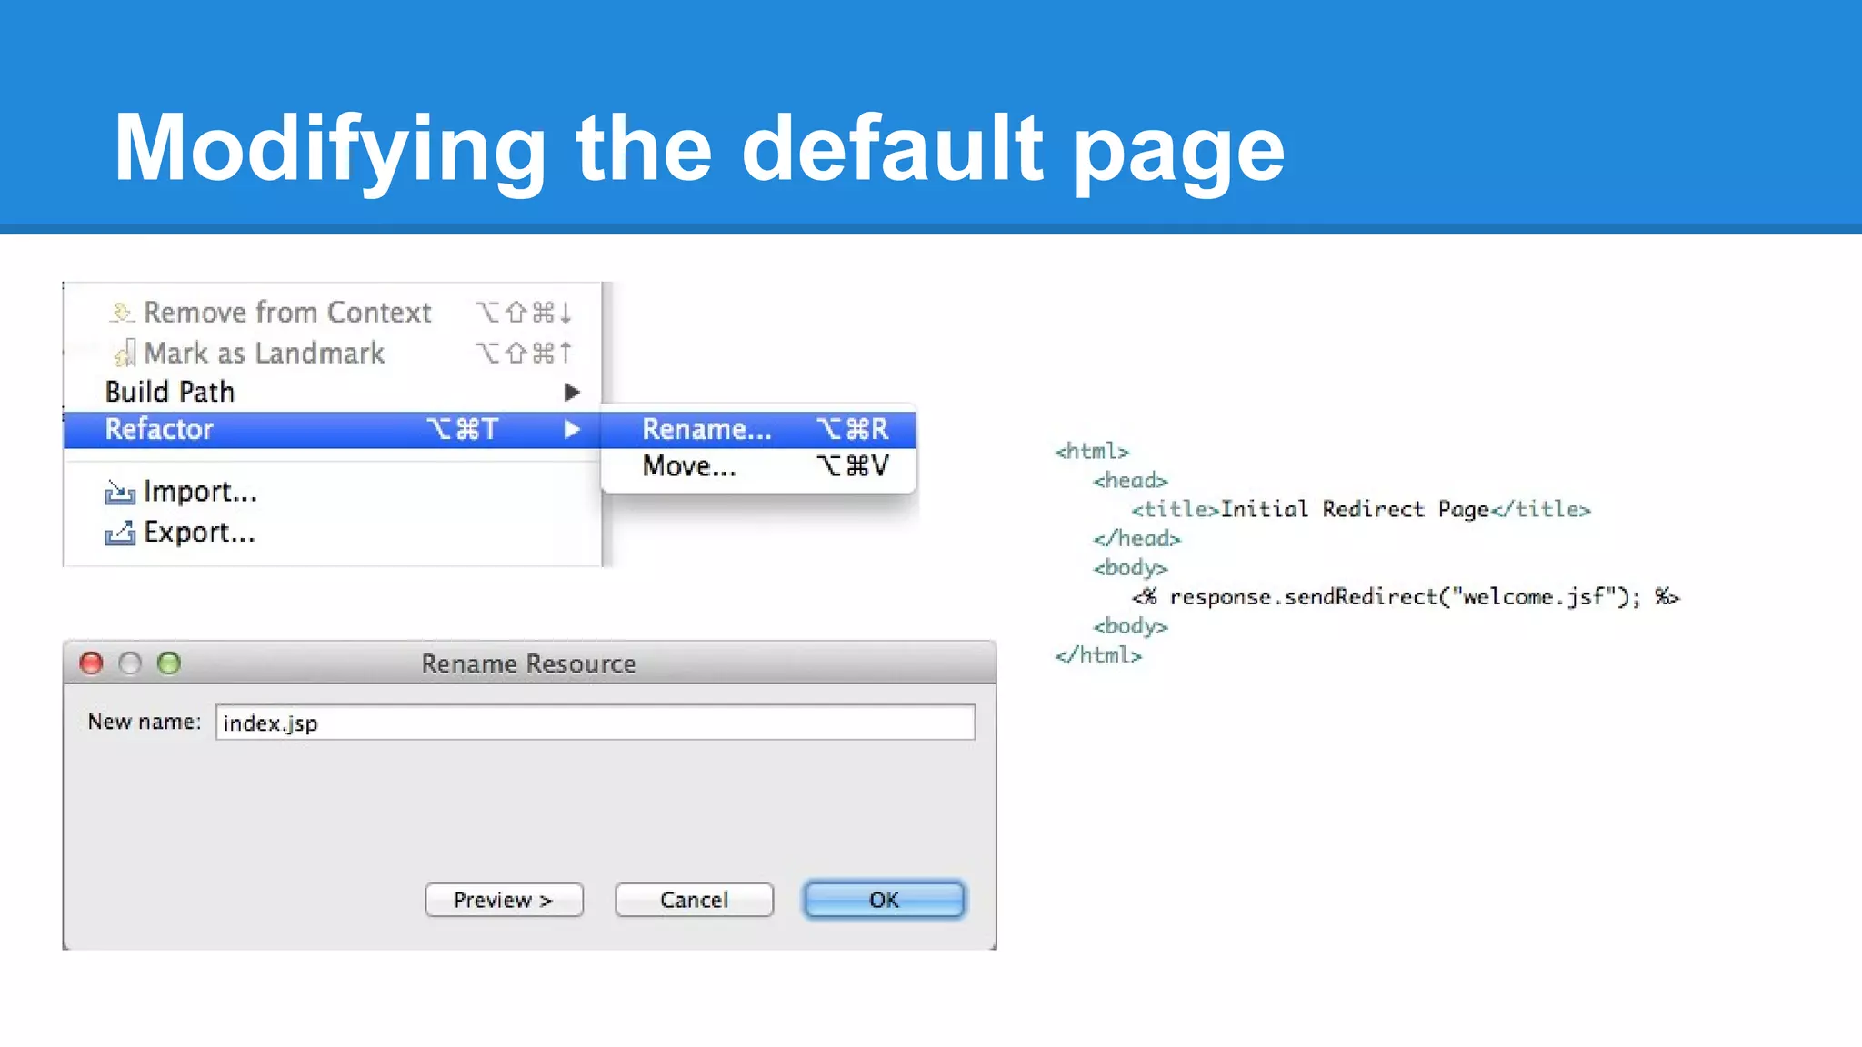The height and width of the screenshot is (1047, 1862).
Task: Open the Build Path menu item
Action: [x=333, y=392]
